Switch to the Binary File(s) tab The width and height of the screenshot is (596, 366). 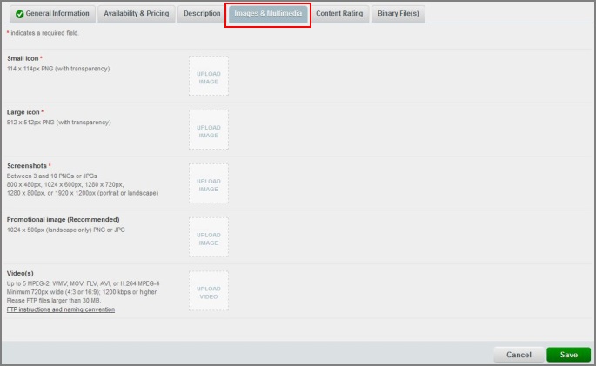click(x=398, y=14)
